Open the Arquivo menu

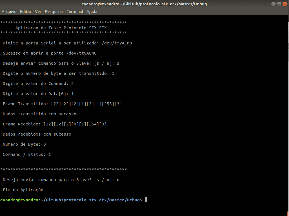9,12
